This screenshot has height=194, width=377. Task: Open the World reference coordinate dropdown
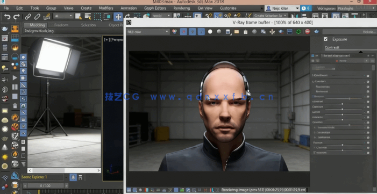tap(161, 16)
